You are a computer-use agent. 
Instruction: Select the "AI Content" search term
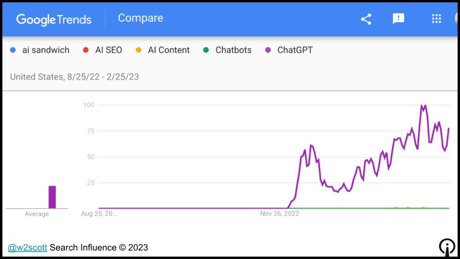169,50
